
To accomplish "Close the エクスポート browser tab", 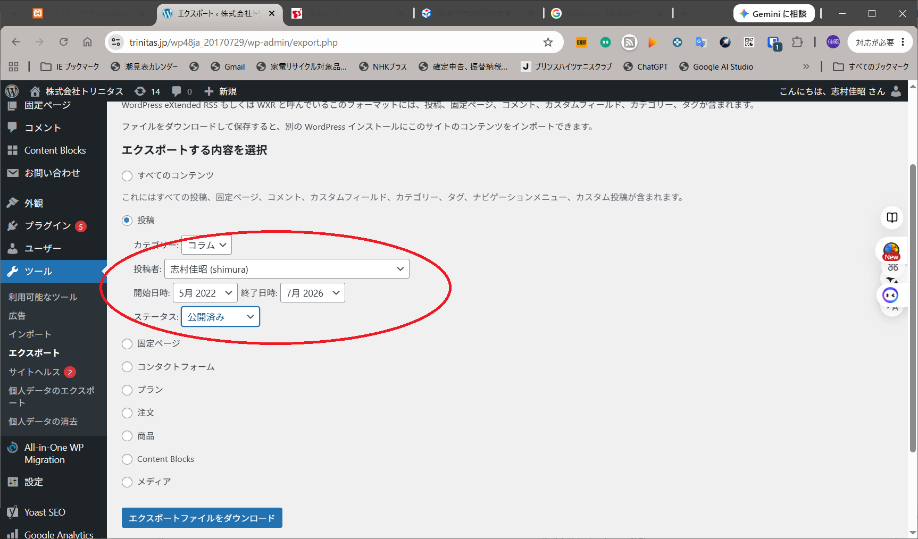I will [272, 13].
